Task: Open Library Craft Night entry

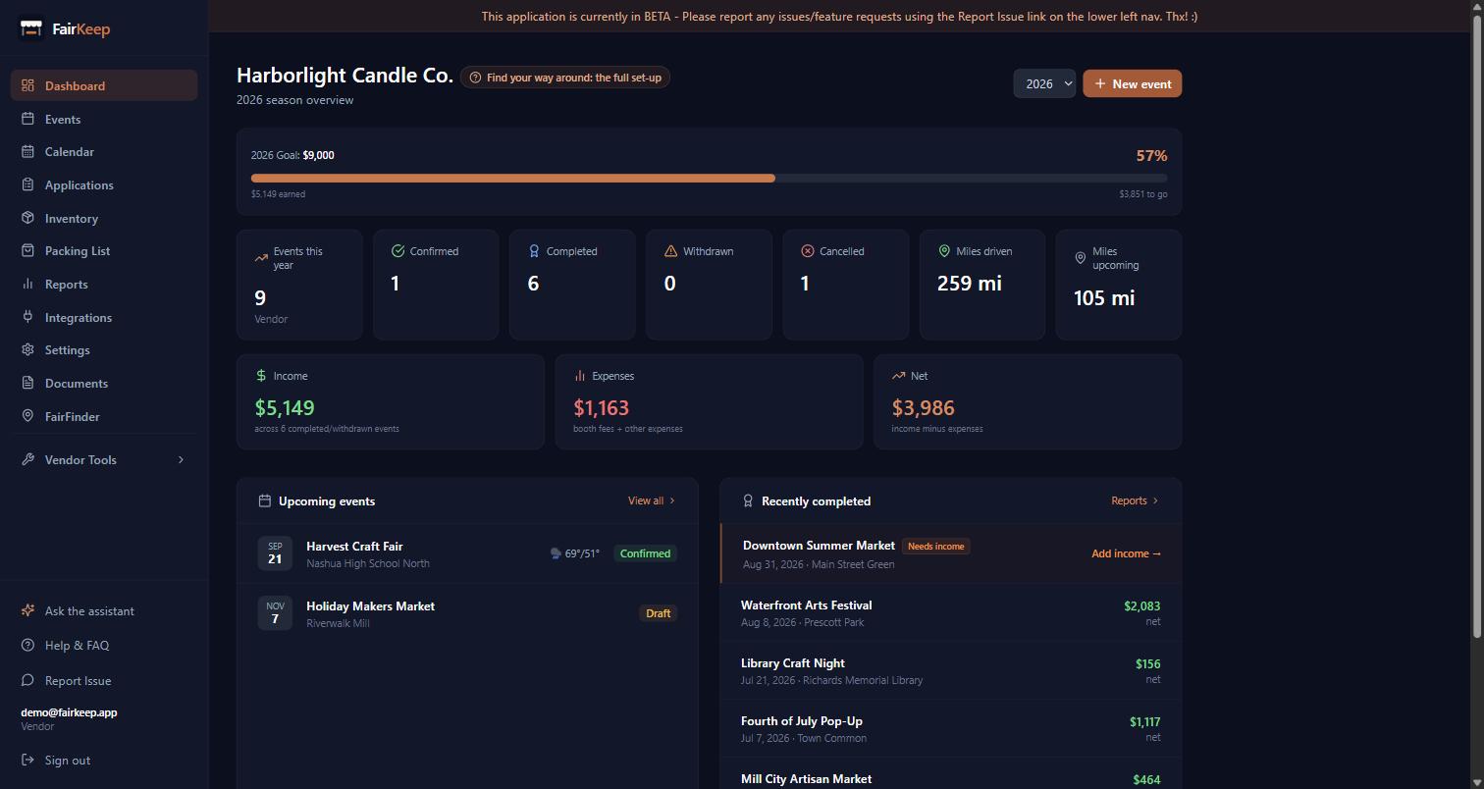Action: pyautogui.click(x=950, y=670)
